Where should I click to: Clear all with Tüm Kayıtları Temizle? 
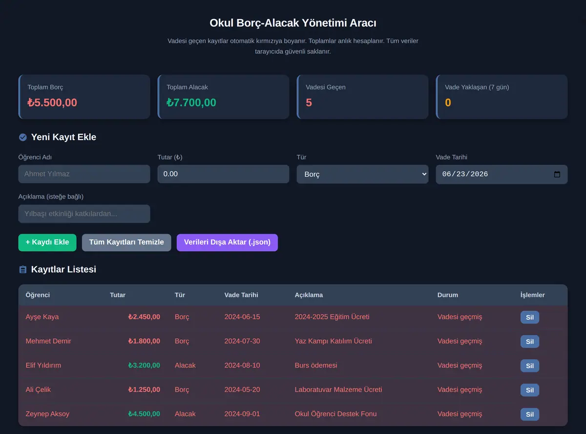[126, 243]
